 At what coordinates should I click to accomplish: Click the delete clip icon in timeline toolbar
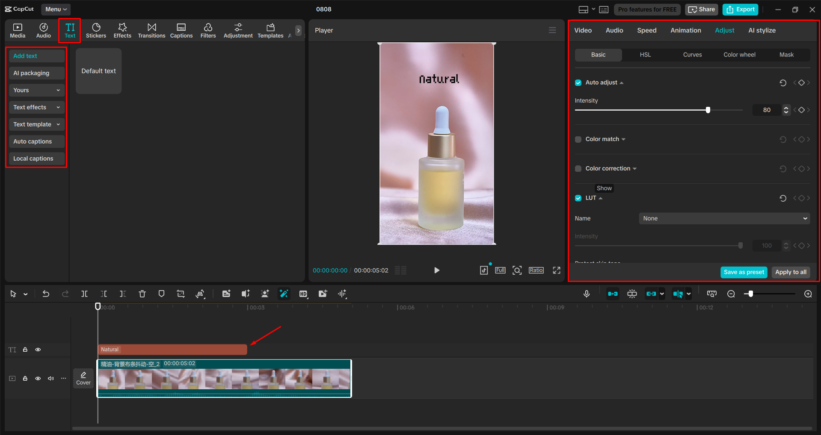pyautogui.click(x=142, y=294)
